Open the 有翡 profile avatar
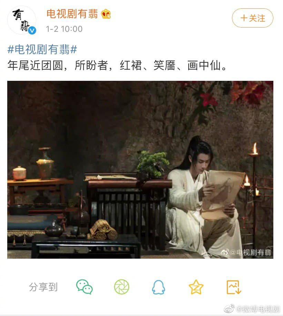 click(x=22, y=20)
